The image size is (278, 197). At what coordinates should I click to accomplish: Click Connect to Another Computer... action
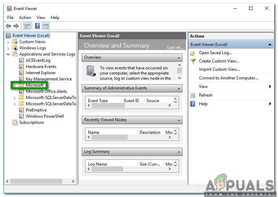point(228,78)
